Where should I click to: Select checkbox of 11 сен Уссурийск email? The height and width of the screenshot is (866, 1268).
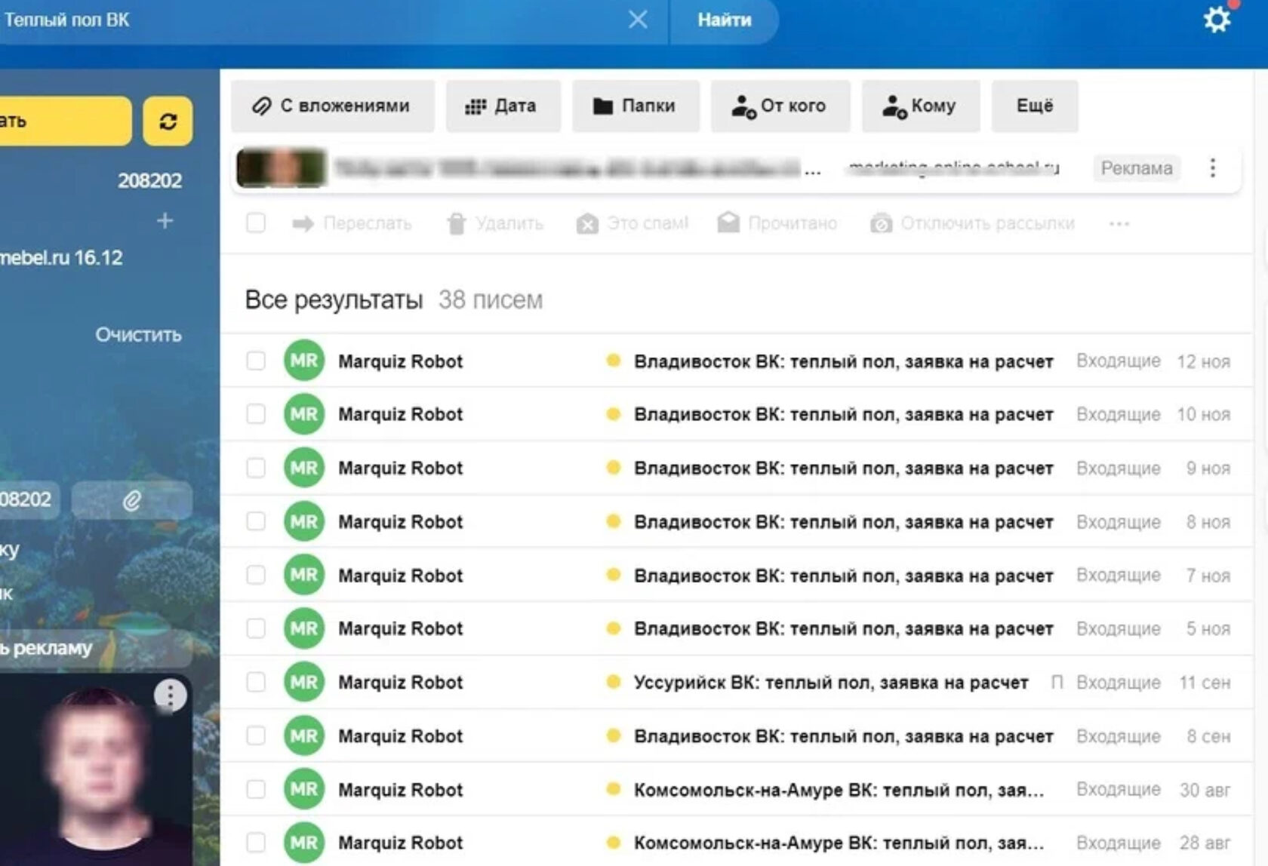click(256, 682)
